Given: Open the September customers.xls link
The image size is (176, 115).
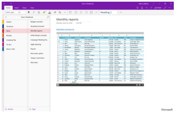Looking at the screenshot, I should pos(65,29).
